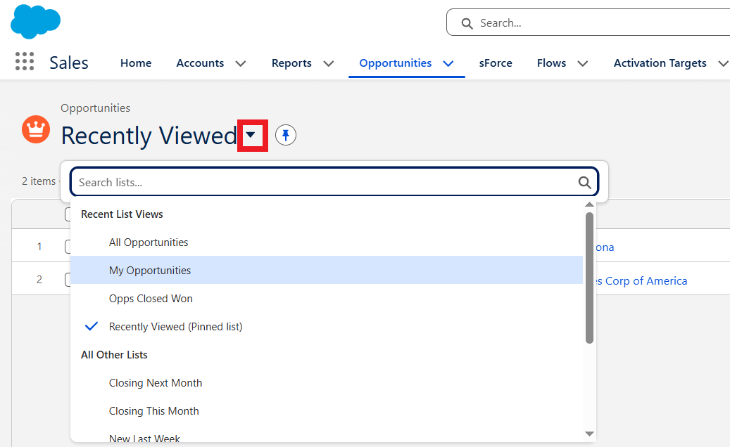Click the '2 items' count text

pyautogui.click(x=39, y=181)
